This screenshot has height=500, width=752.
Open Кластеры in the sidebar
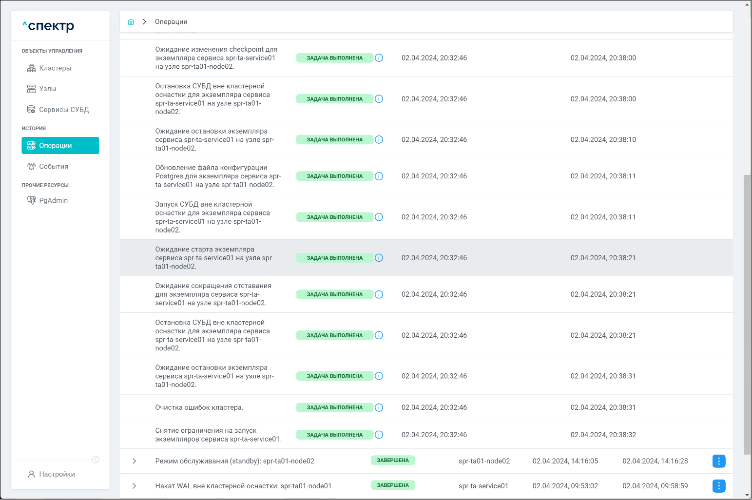55,68
